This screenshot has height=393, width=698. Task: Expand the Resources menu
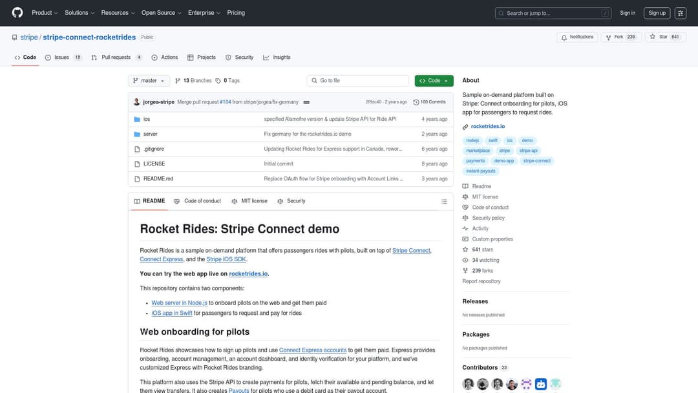[x=118, y=13]
